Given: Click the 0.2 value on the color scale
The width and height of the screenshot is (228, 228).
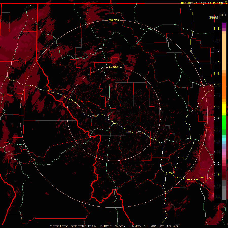Looking at the screenshot, I should [x=217, y=164].
